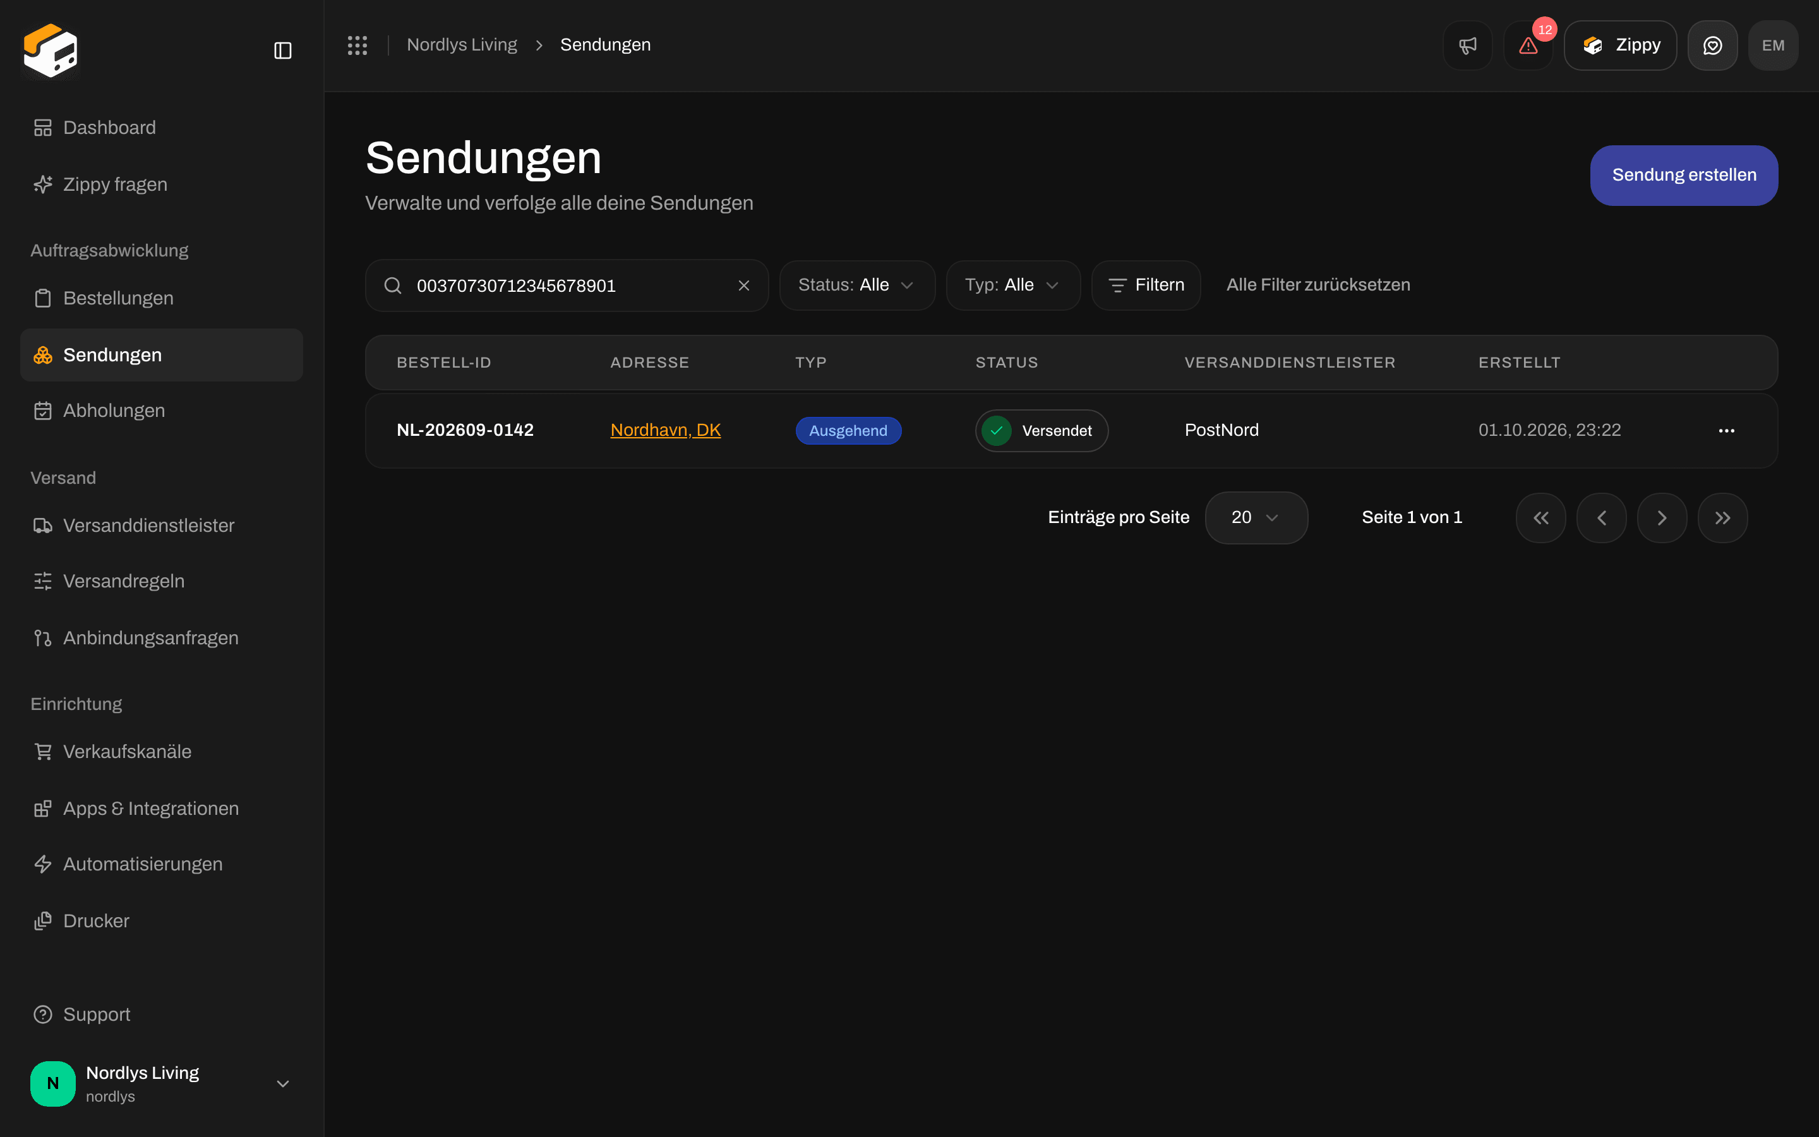The width and height of the screenshot is (1819, 1137).
Task: Click order ID NL-202609-0142
Action: (x=464, y=430)
